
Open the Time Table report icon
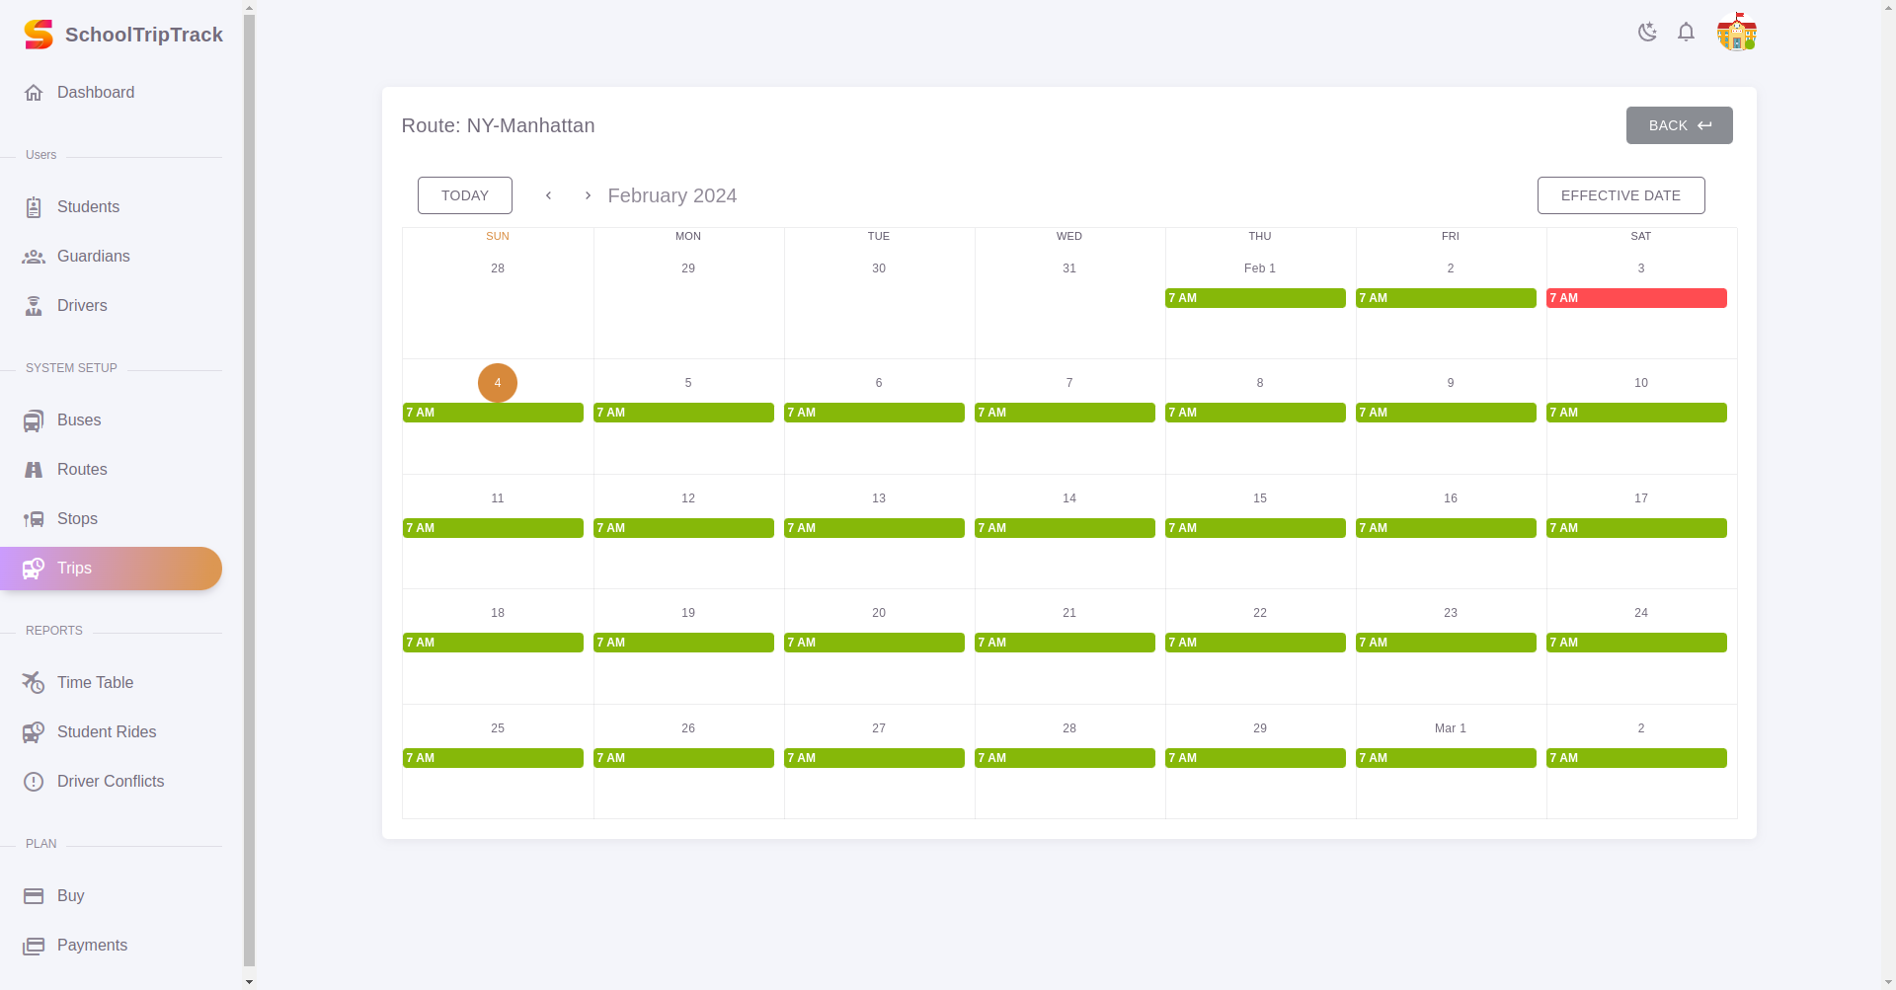pos(34,682)
